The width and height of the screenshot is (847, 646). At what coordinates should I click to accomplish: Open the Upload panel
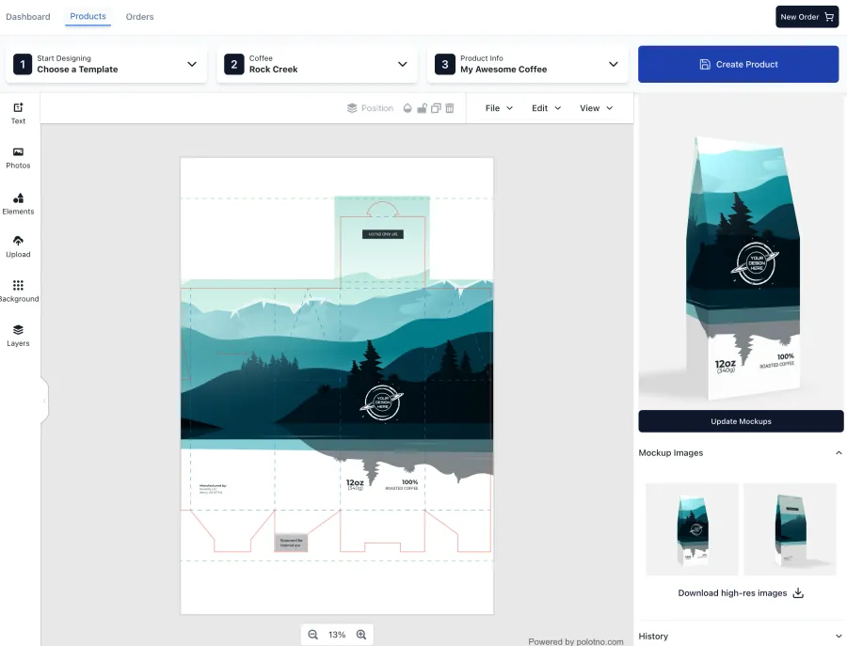click(x=18, y=246)
